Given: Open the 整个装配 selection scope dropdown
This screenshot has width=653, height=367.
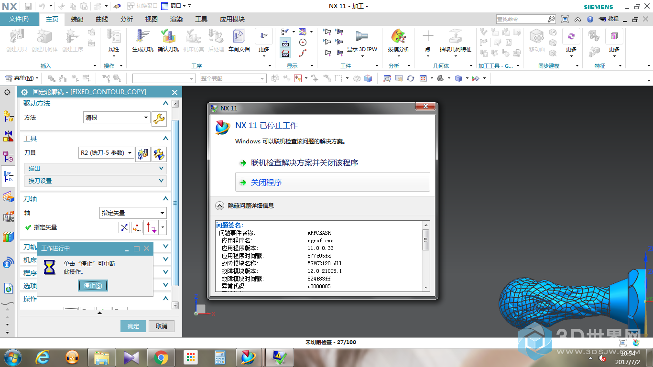Looking at the screenshot, I should click(233, 78).
